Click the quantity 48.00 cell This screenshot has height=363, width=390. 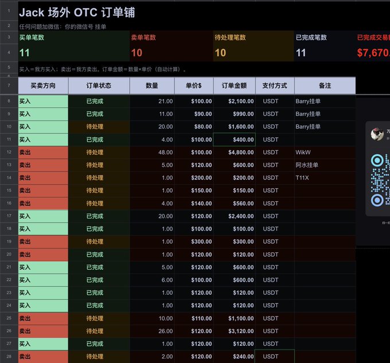(x=152, y=152)
